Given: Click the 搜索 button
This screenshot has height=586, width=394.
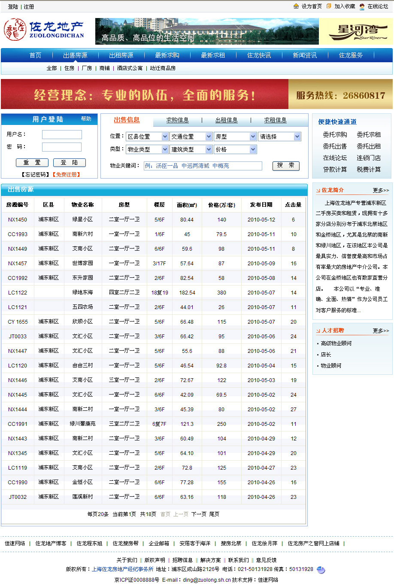Looking at the screenshot, I should click(286, 166).
